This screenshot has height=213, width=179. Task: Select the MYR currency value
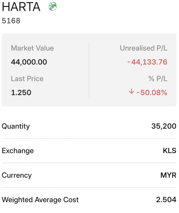coord(168,175)
